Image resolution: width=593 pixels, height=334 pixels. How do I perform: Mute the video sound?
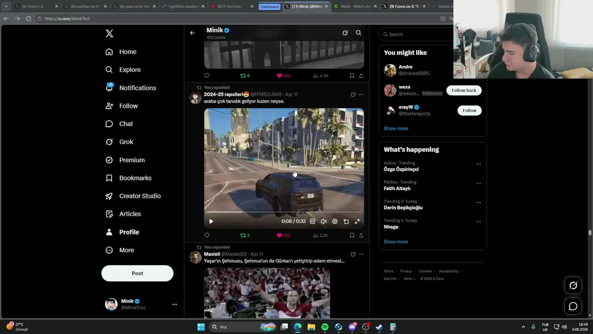click(324, 222)
